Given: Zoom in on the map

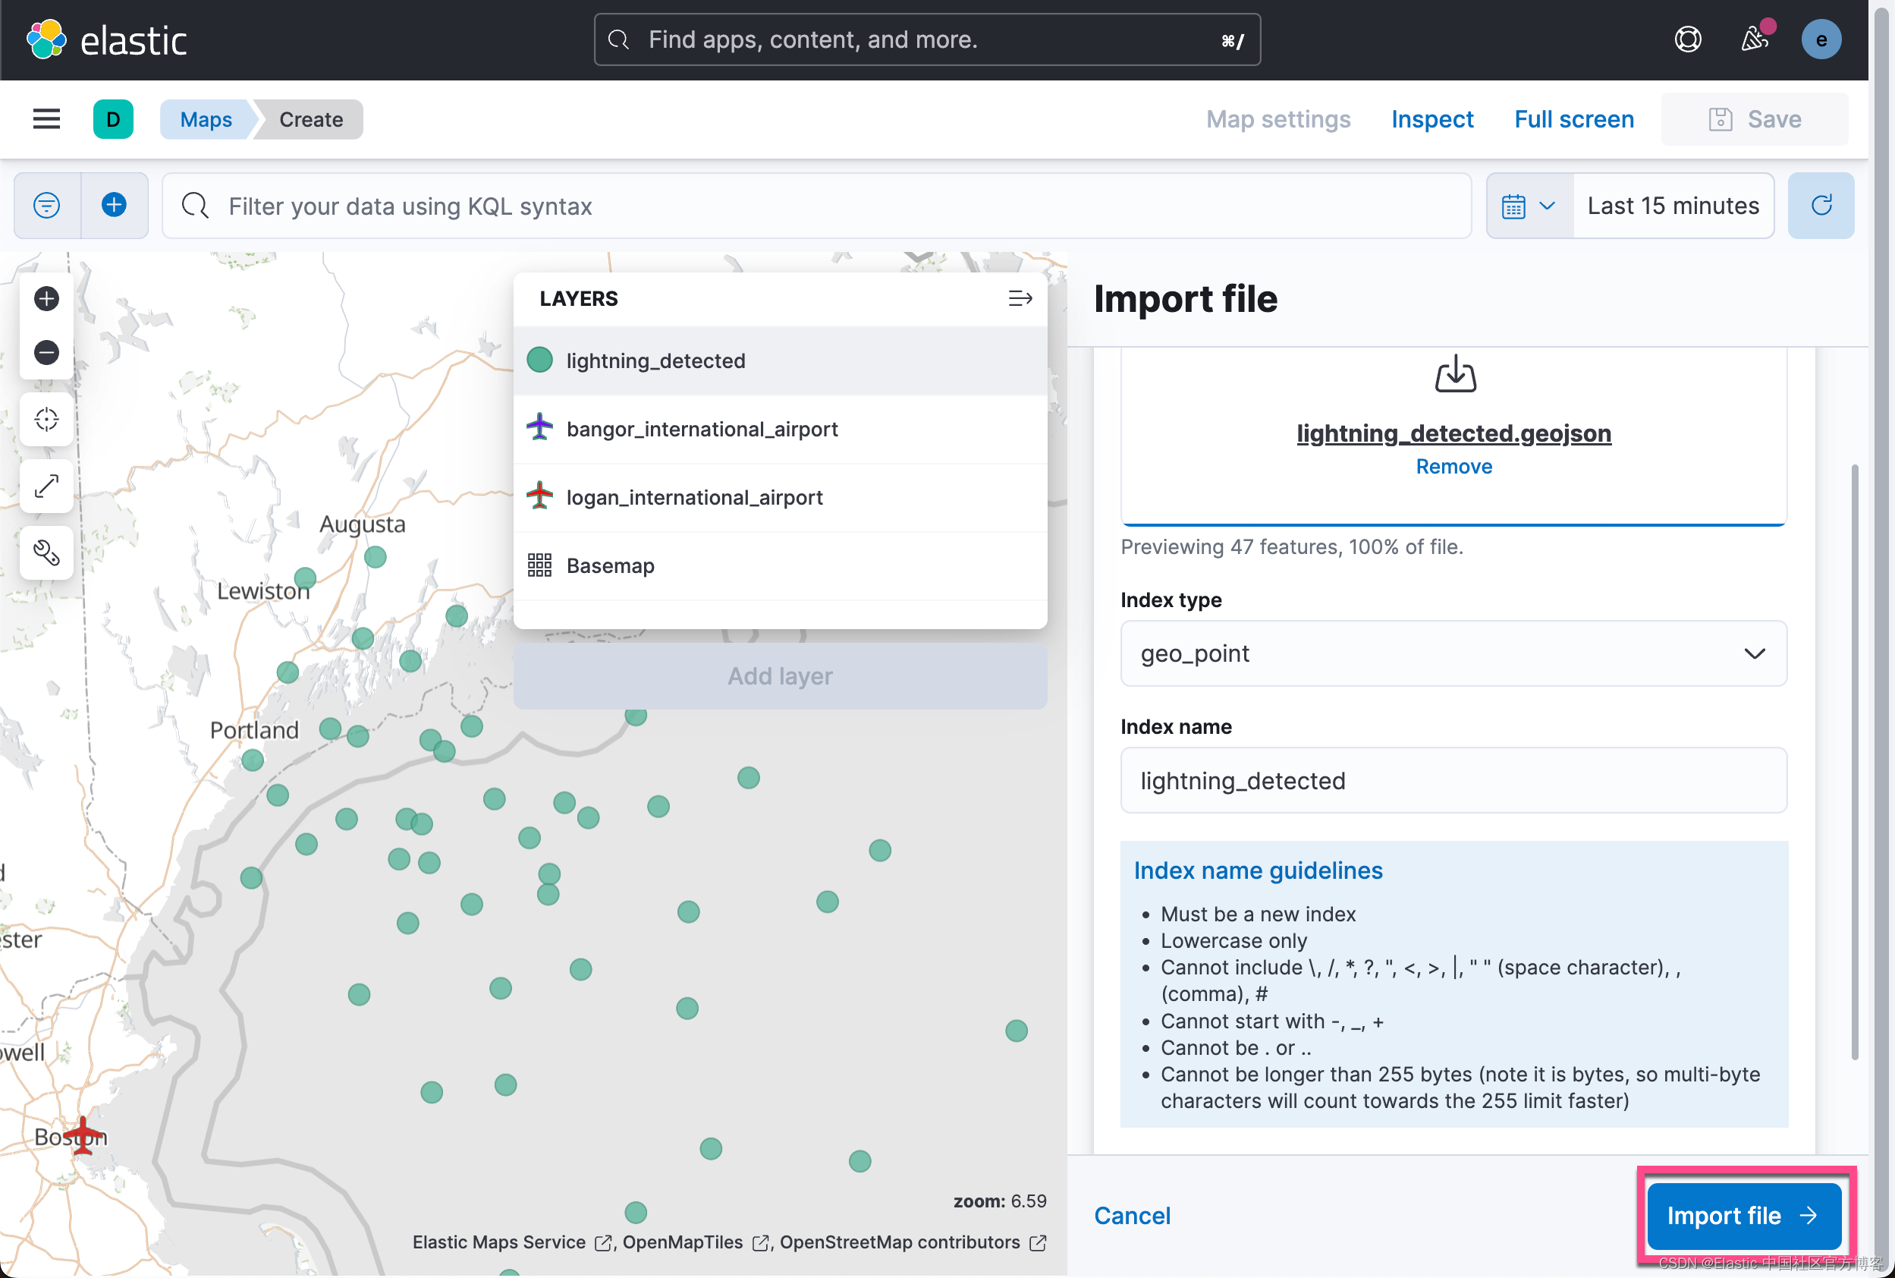Looking at the screenshot, I should coord(46,298).
